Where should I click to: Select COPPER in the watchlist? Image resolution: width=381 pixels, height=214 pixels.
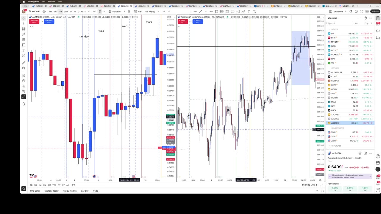(351, 81)
